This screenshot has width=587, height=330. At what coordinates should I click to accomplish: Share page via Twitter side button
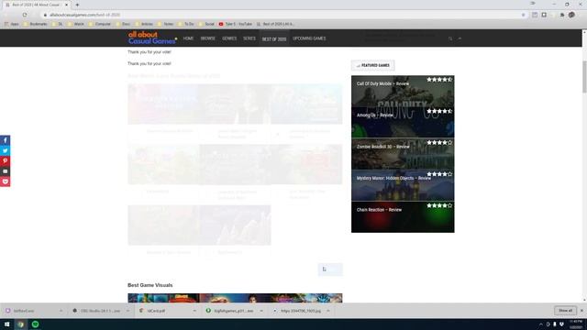[x=5, y=150]
